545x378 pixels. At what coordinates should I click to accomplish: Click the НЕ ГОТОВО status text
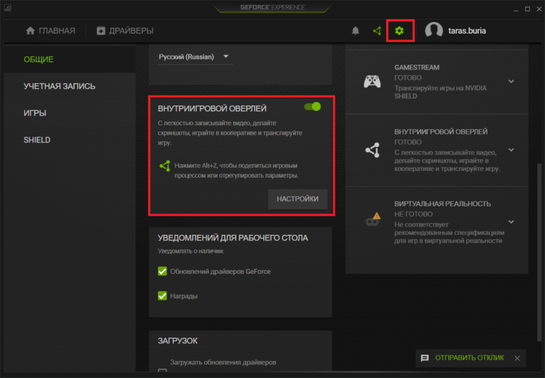point(414,215)
